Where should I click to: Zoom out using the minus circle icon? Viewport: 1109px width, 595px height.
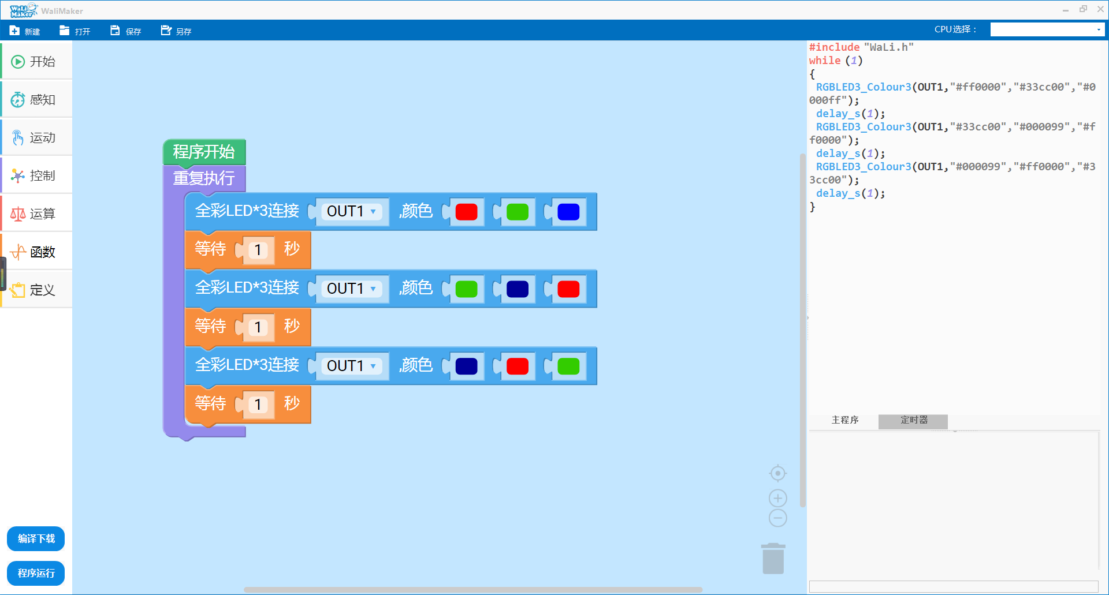click(x=777, y=518)
